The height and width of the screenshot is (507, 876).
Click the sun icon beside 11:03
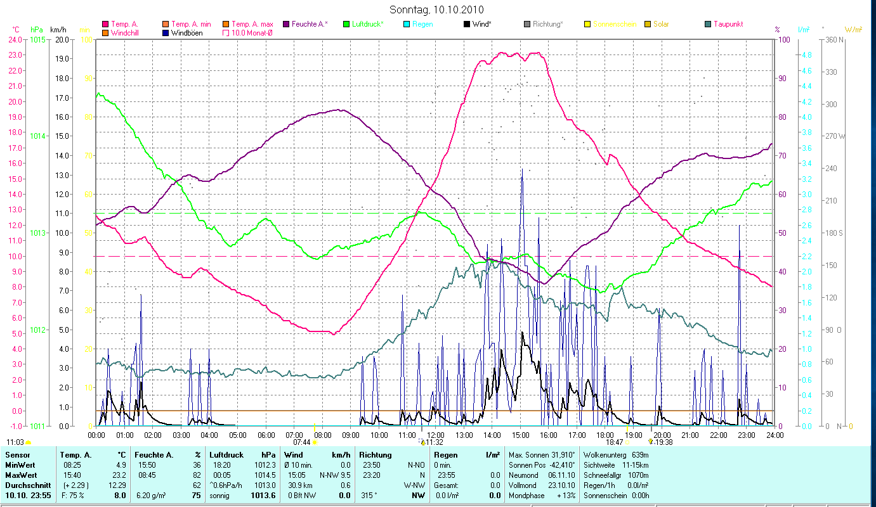(x=28, y=442)
